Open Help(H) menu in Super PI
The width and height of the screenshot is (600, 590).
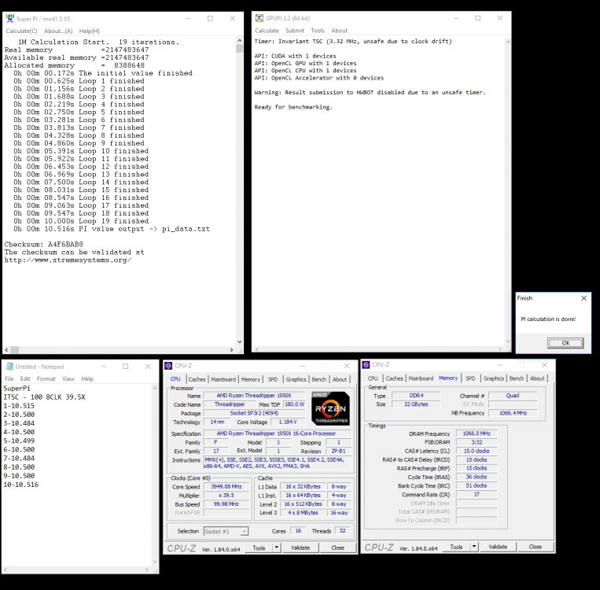coord(89,31)
